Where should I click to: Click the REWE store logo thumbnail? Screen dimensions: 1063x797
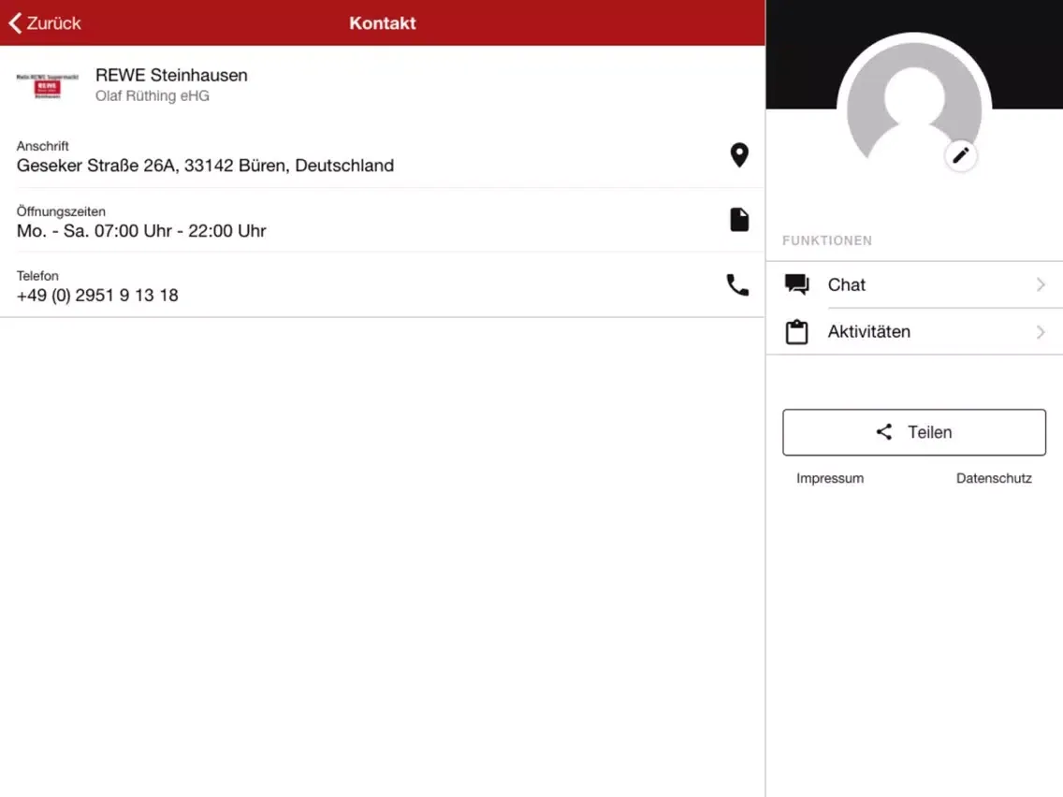pyautogui.click(x=48, y=86)
